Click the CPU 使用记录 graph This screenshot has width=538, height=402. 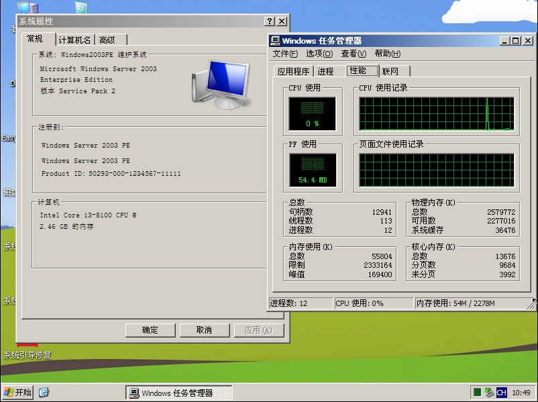click(x=437, y=113)
